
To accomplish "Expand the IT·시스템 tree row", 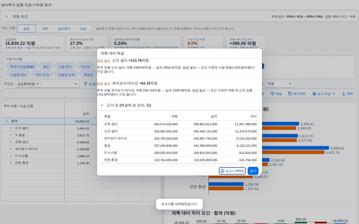I will tap(11, 156).
